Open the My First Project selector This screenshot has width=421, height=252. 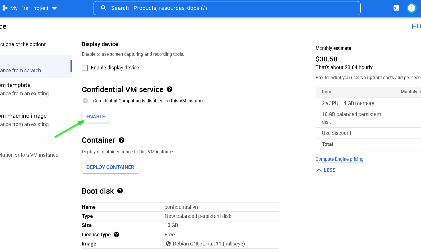coord(30,8)
